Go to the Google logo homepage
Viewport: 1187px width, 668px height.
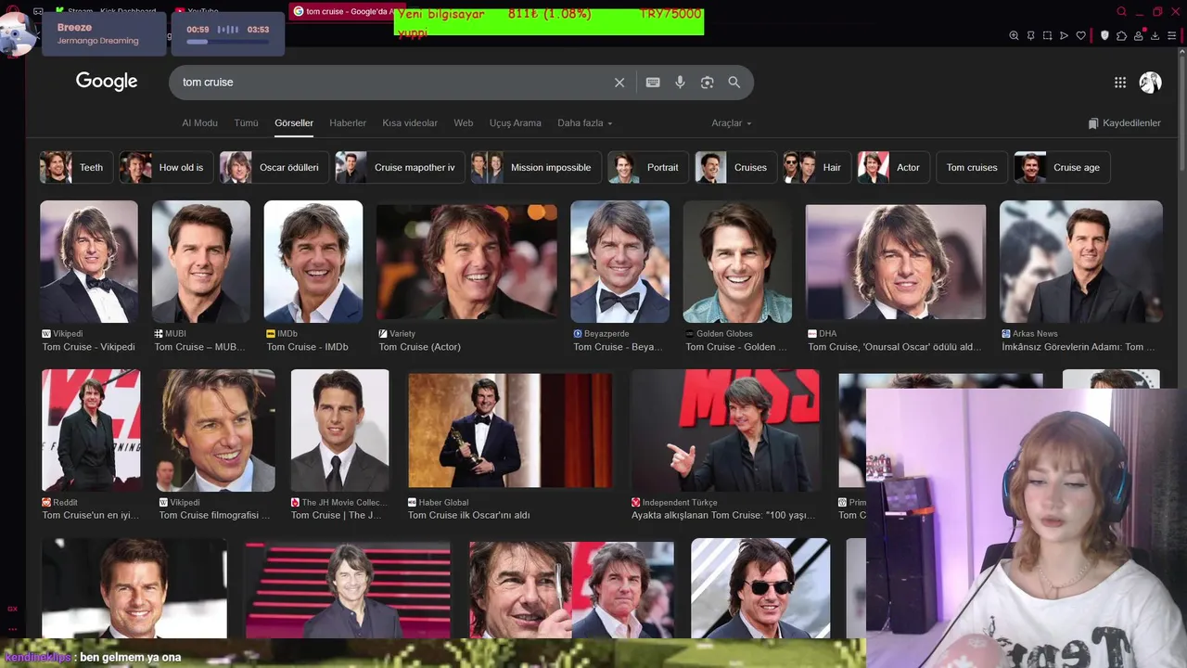coord(107,82)
